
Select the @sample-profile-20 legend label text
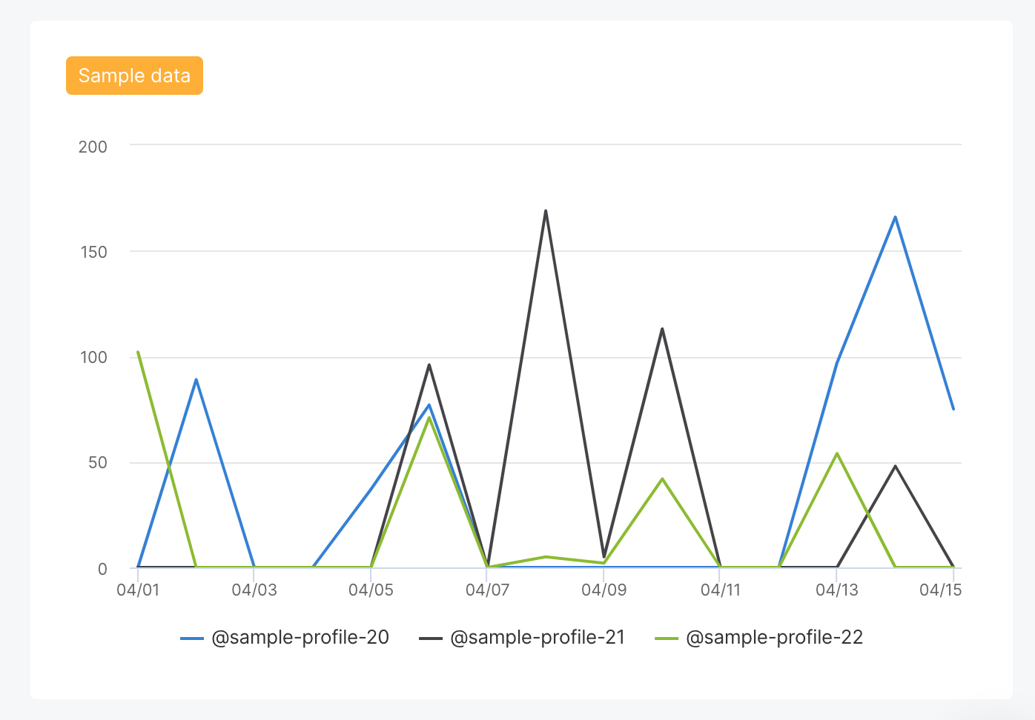click(x=301, y=637)
